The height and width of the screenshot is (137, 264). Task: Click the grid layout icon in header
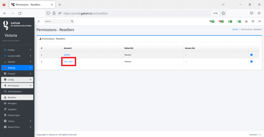pos(253,21)
